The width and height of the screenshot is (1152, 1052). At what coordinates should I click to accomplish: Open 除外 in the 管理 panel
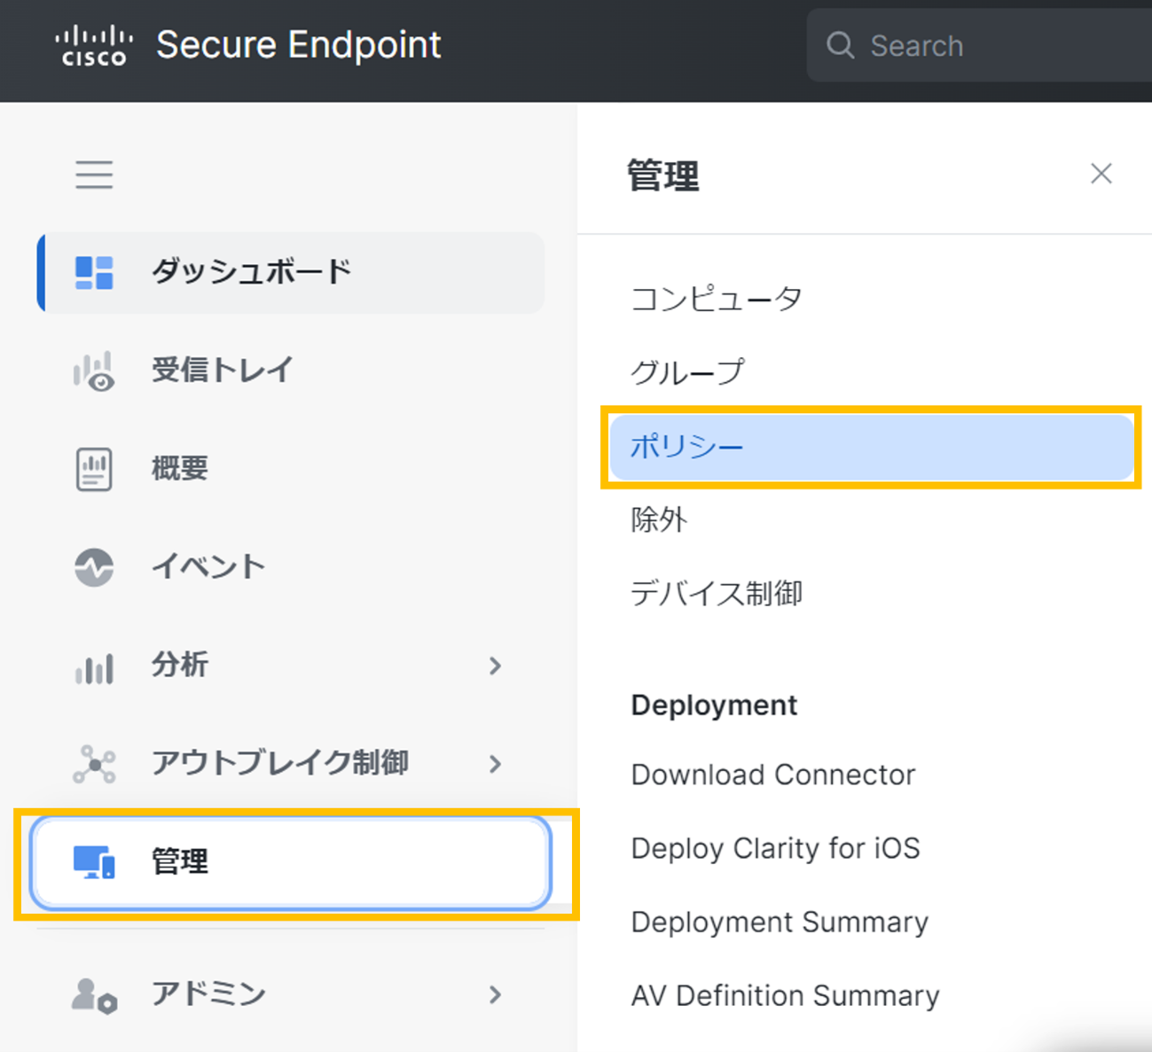coord(659,520)
